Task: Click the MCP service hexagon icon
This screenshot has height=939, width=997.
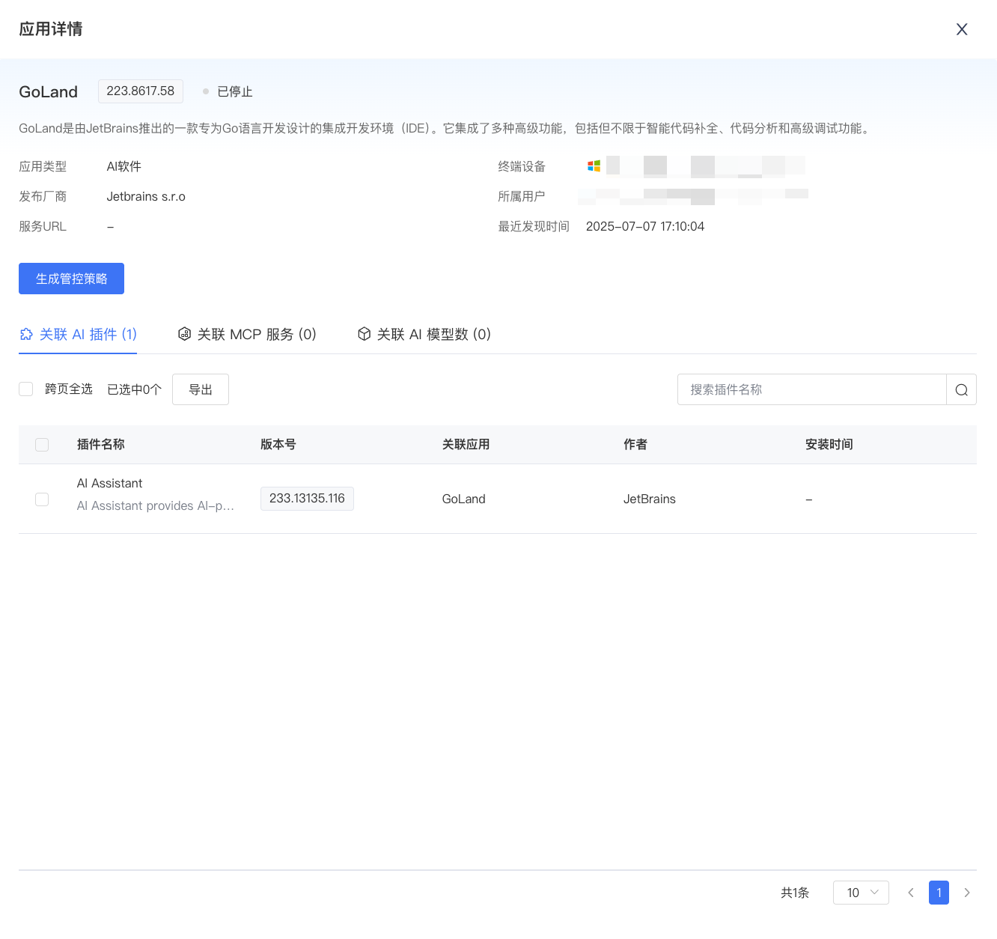Action: (184, 334)
